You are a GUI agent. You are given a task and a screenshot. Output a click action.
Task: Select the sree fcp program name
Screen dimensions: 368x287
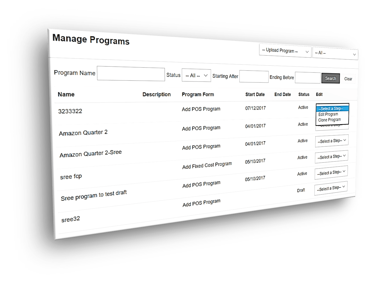[x=71, y=177]
